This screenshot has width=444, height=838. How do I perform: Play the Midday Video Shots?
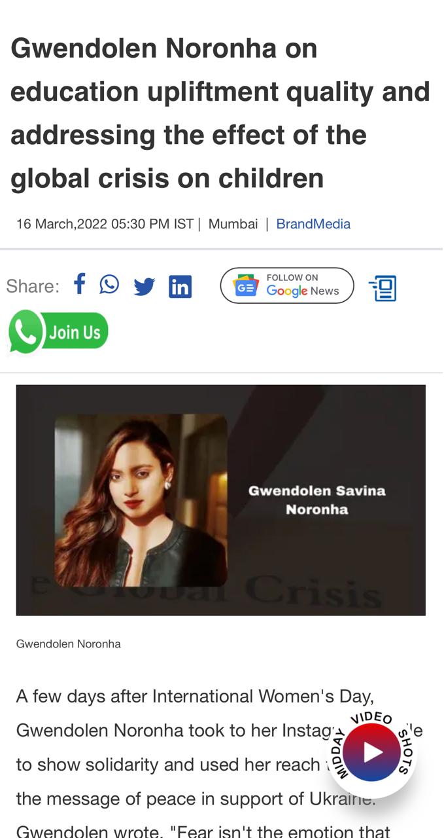[371, 752]
